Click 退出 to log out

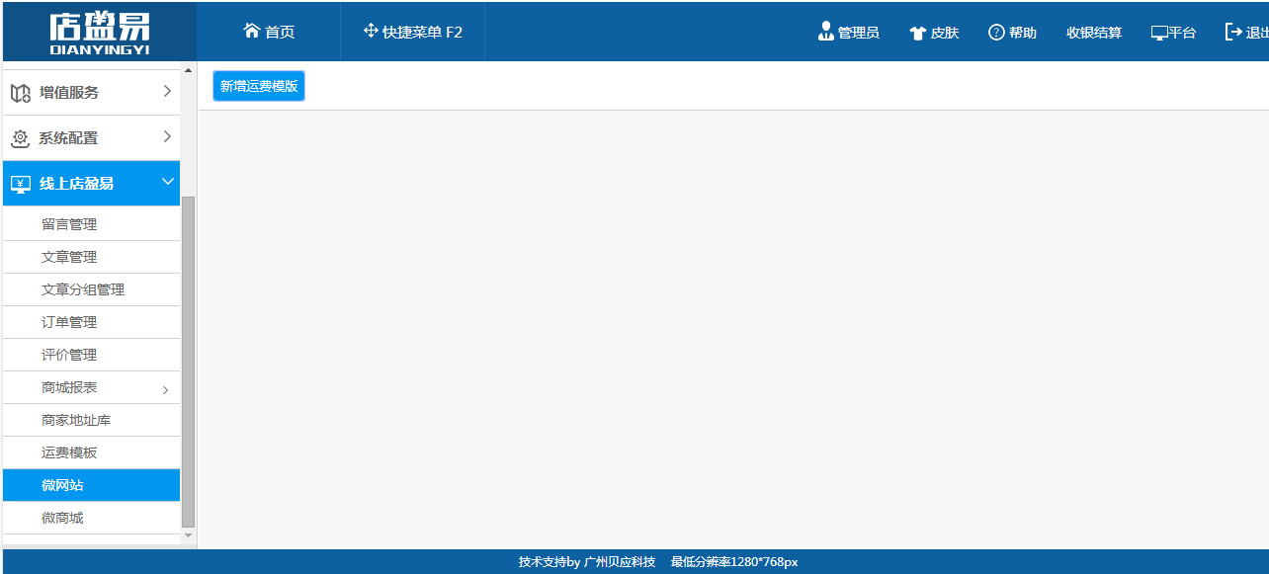[x=1246, y=33]
